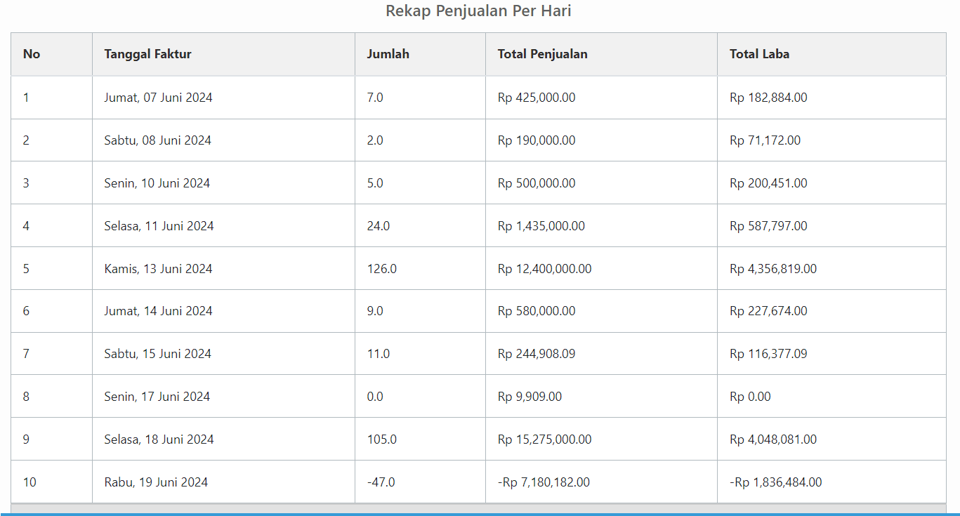Click row number 10 in the No column
This screenshot has height=516, width=960.
(29, 482)
